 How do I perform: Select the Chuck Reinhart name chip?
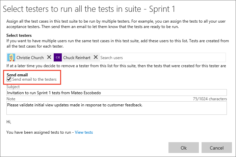point(77,58)
